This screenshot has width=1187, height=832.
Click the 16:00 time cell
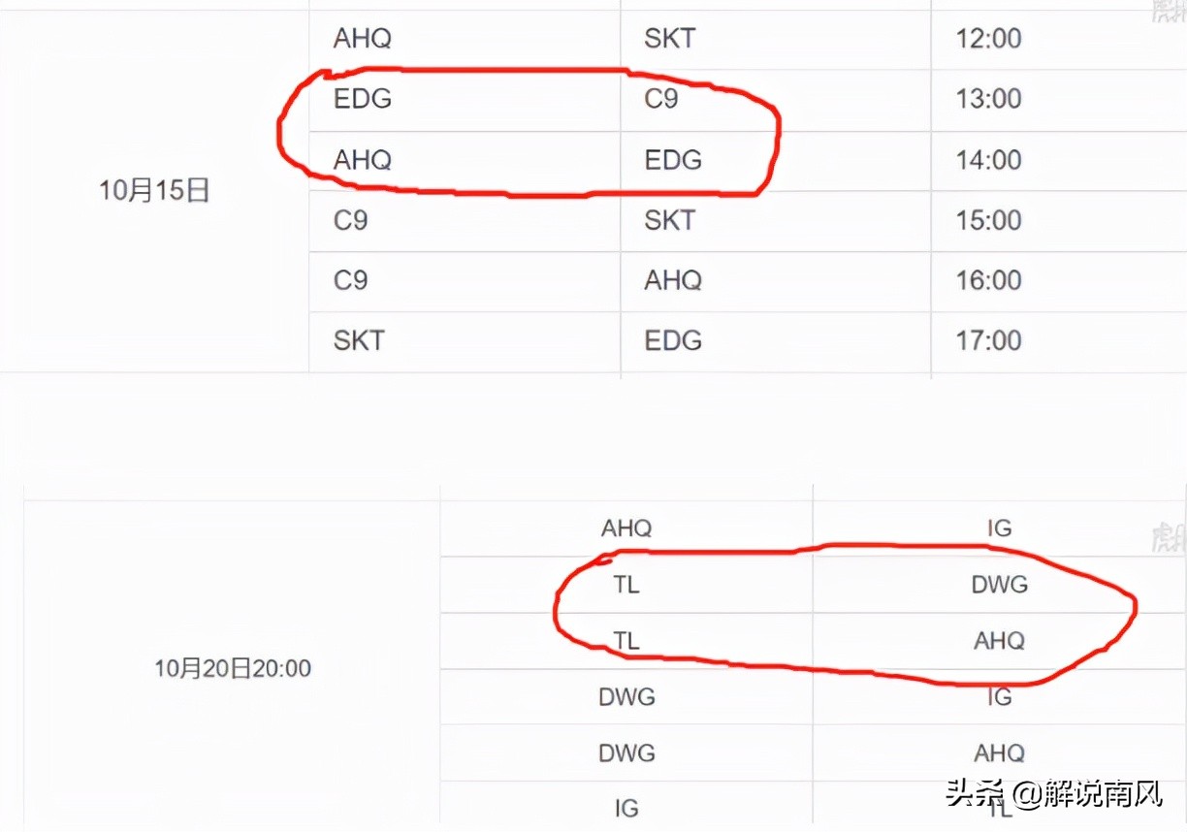988,280
